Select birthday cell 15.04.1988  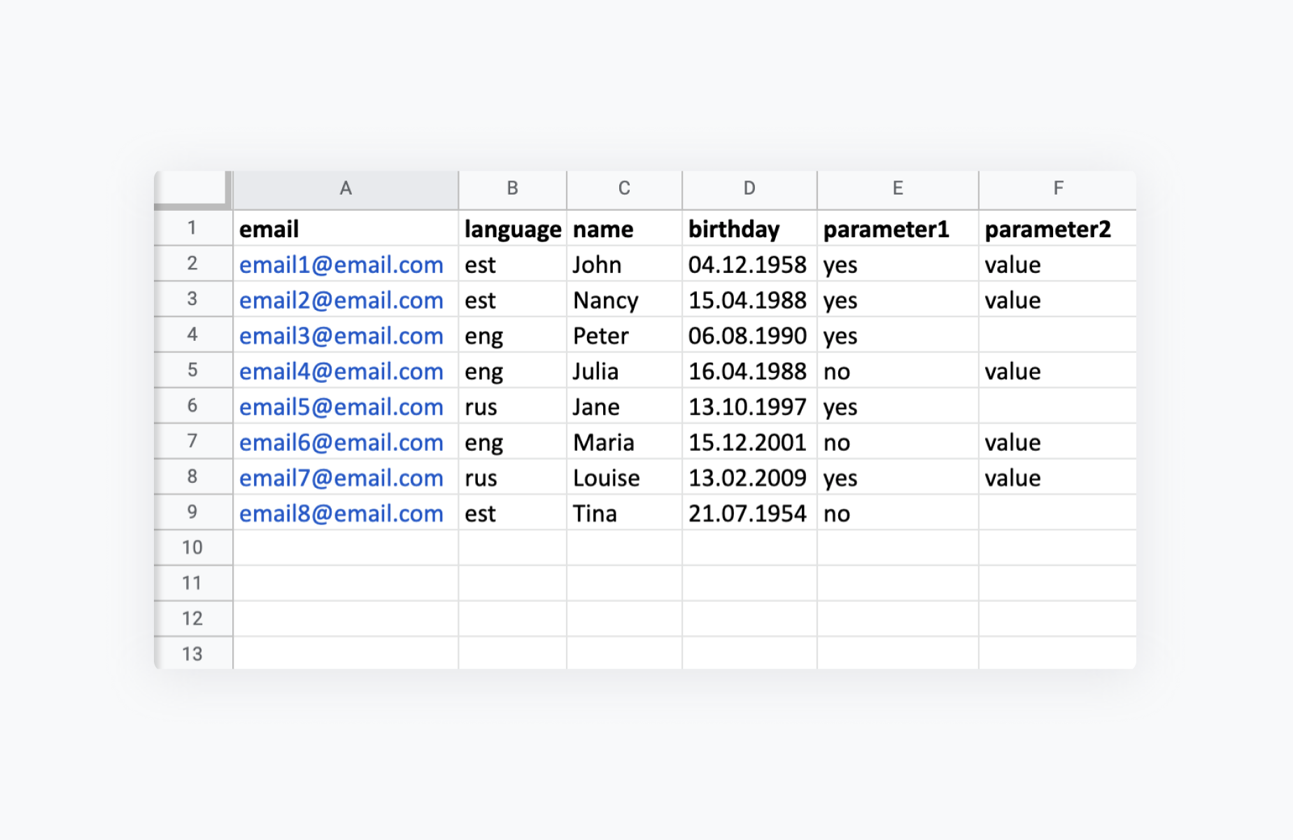(x=749, y=300)
